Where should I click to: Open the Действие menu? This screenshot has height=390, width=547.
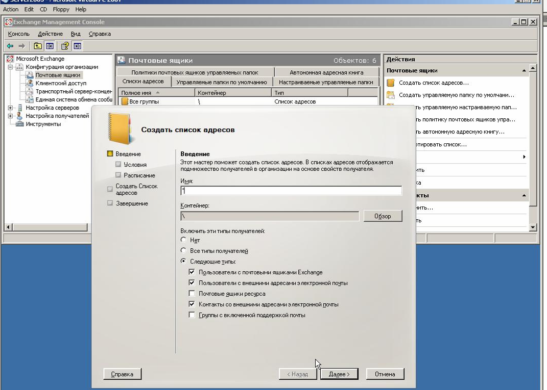point(50,34)
